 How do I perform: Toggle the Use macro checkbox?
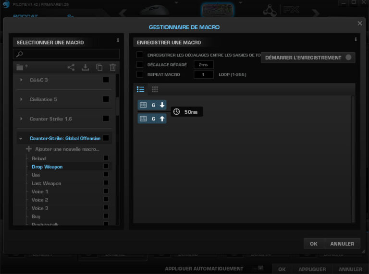click(106, 174)
